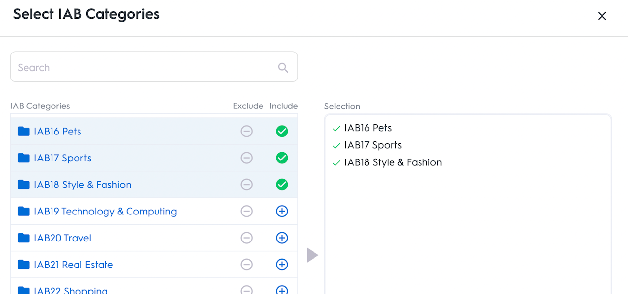Exclude the IAB16 Pets category
This screenshot has height=294, width=628.
click(246, 132)
